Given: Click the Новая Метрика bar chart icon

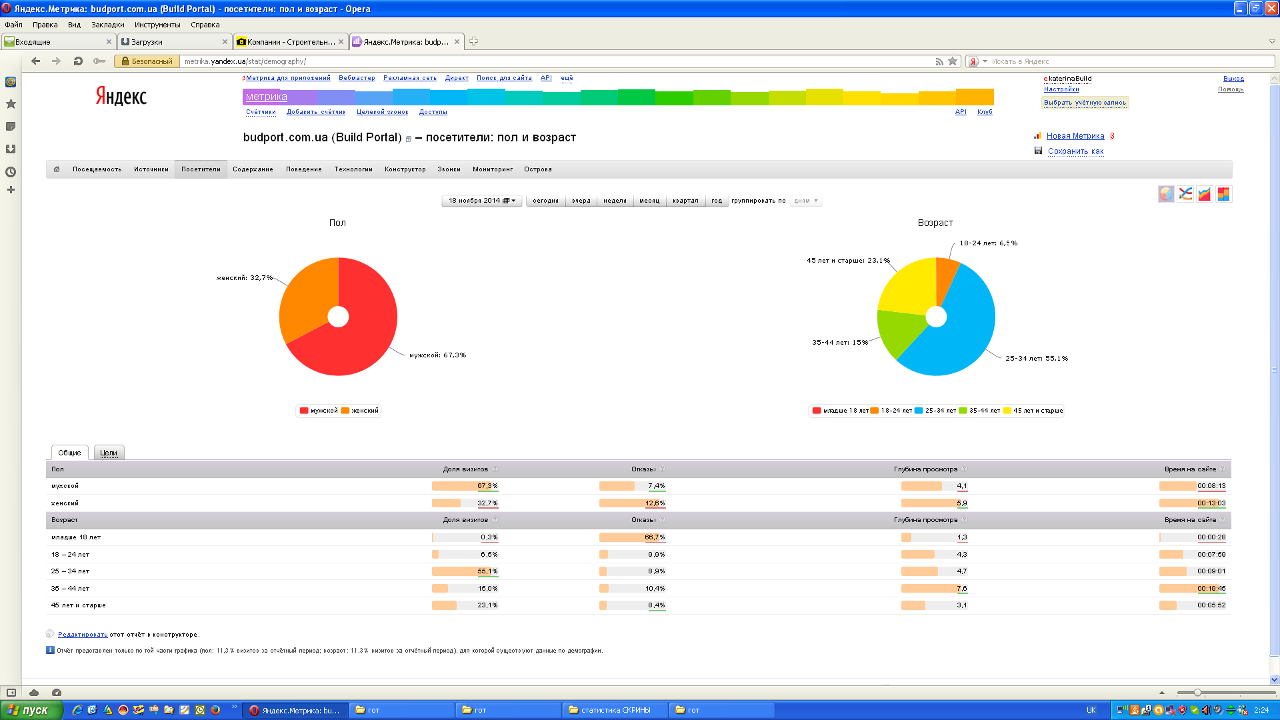Looking at the screenshot, I should click(1038, 135).
